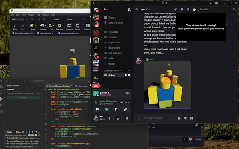The width and height of the screenshot is (239, 149).
Task: Open rinjury channel settings gear
Action: [x=129, y=75]
